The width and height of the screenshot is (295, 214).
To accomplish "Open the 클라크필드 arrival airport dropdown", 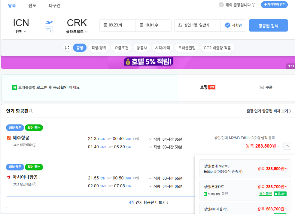I will (x=77, y=32).
